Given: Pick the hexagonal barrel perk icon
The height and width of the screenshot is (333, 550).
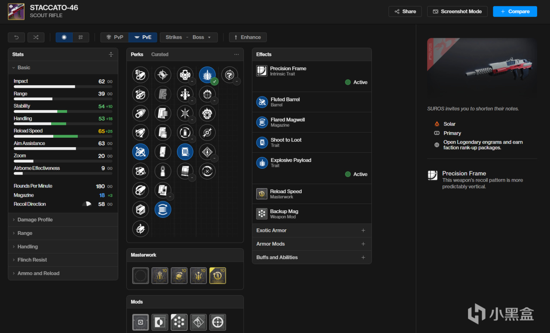Looking at the screenshot, I should tap(141, 210).
